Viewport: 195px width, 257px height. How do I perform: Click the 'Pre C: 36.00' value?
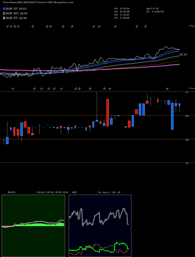(122, 18)
